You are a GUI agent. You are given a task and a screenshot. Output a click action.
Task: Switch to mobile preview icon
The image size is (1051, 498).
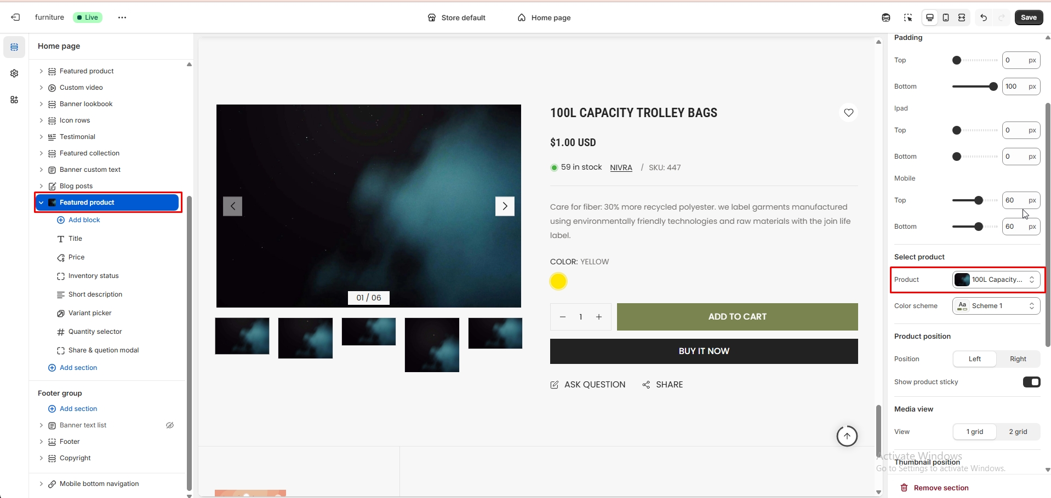point(946,18)
